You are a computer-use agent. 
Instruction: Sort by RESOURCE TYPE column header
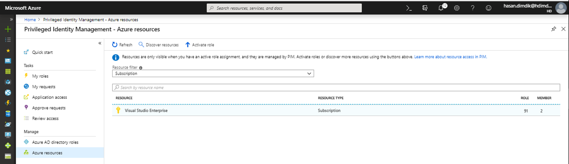point(331,98)
